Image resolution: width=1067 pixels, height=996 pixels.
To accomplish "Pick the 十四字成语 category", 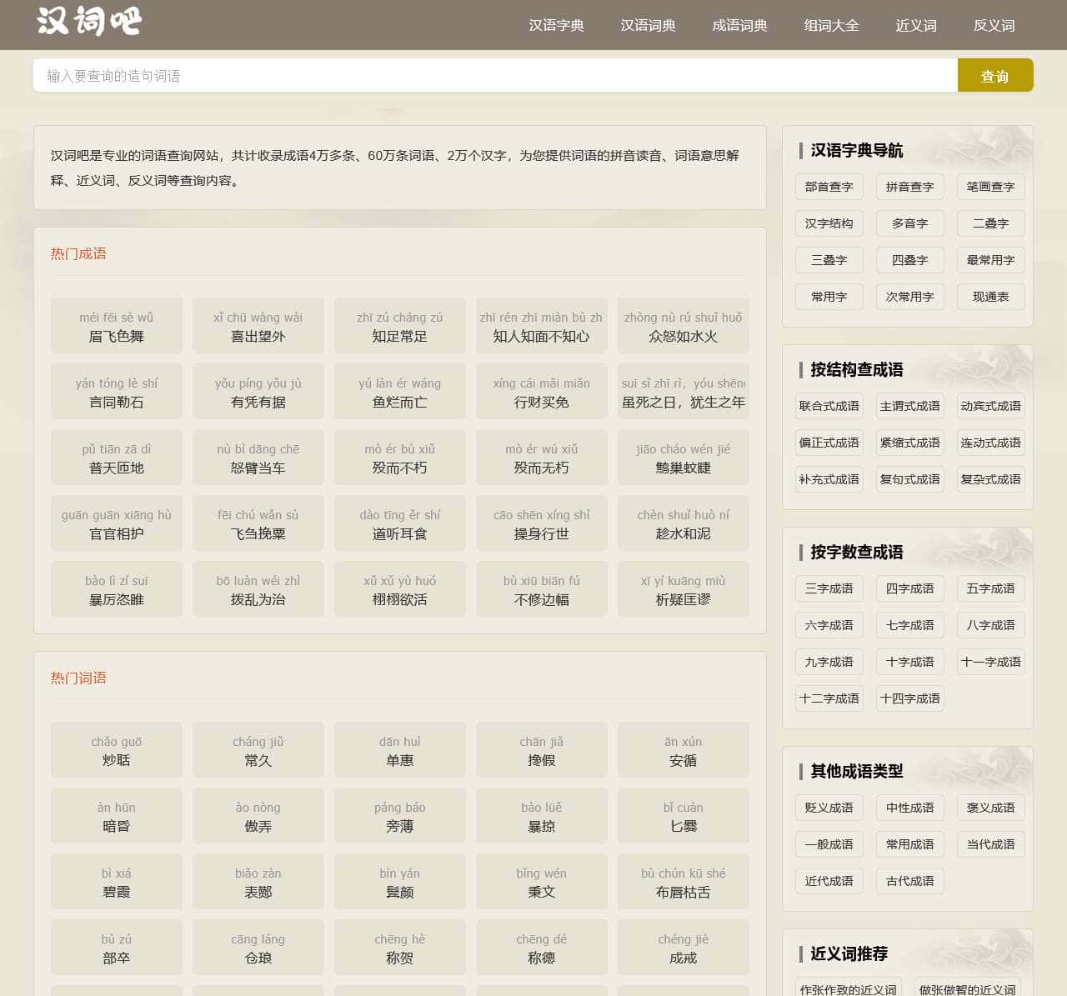I will click(909, 698).
